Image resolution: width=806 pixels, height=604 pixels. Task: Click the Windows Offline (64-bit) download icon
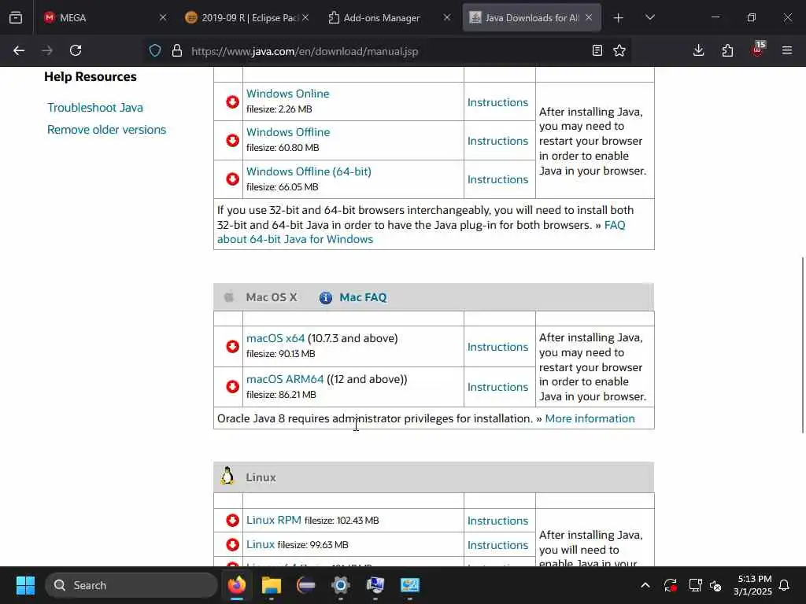point(232,179)
